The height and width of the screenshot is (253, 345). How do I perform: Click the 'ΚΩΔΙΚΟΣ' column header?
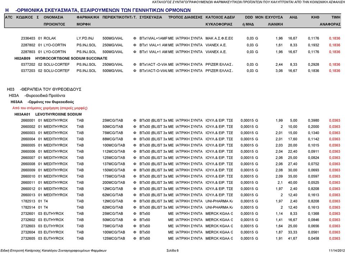[x=25, y=17]
